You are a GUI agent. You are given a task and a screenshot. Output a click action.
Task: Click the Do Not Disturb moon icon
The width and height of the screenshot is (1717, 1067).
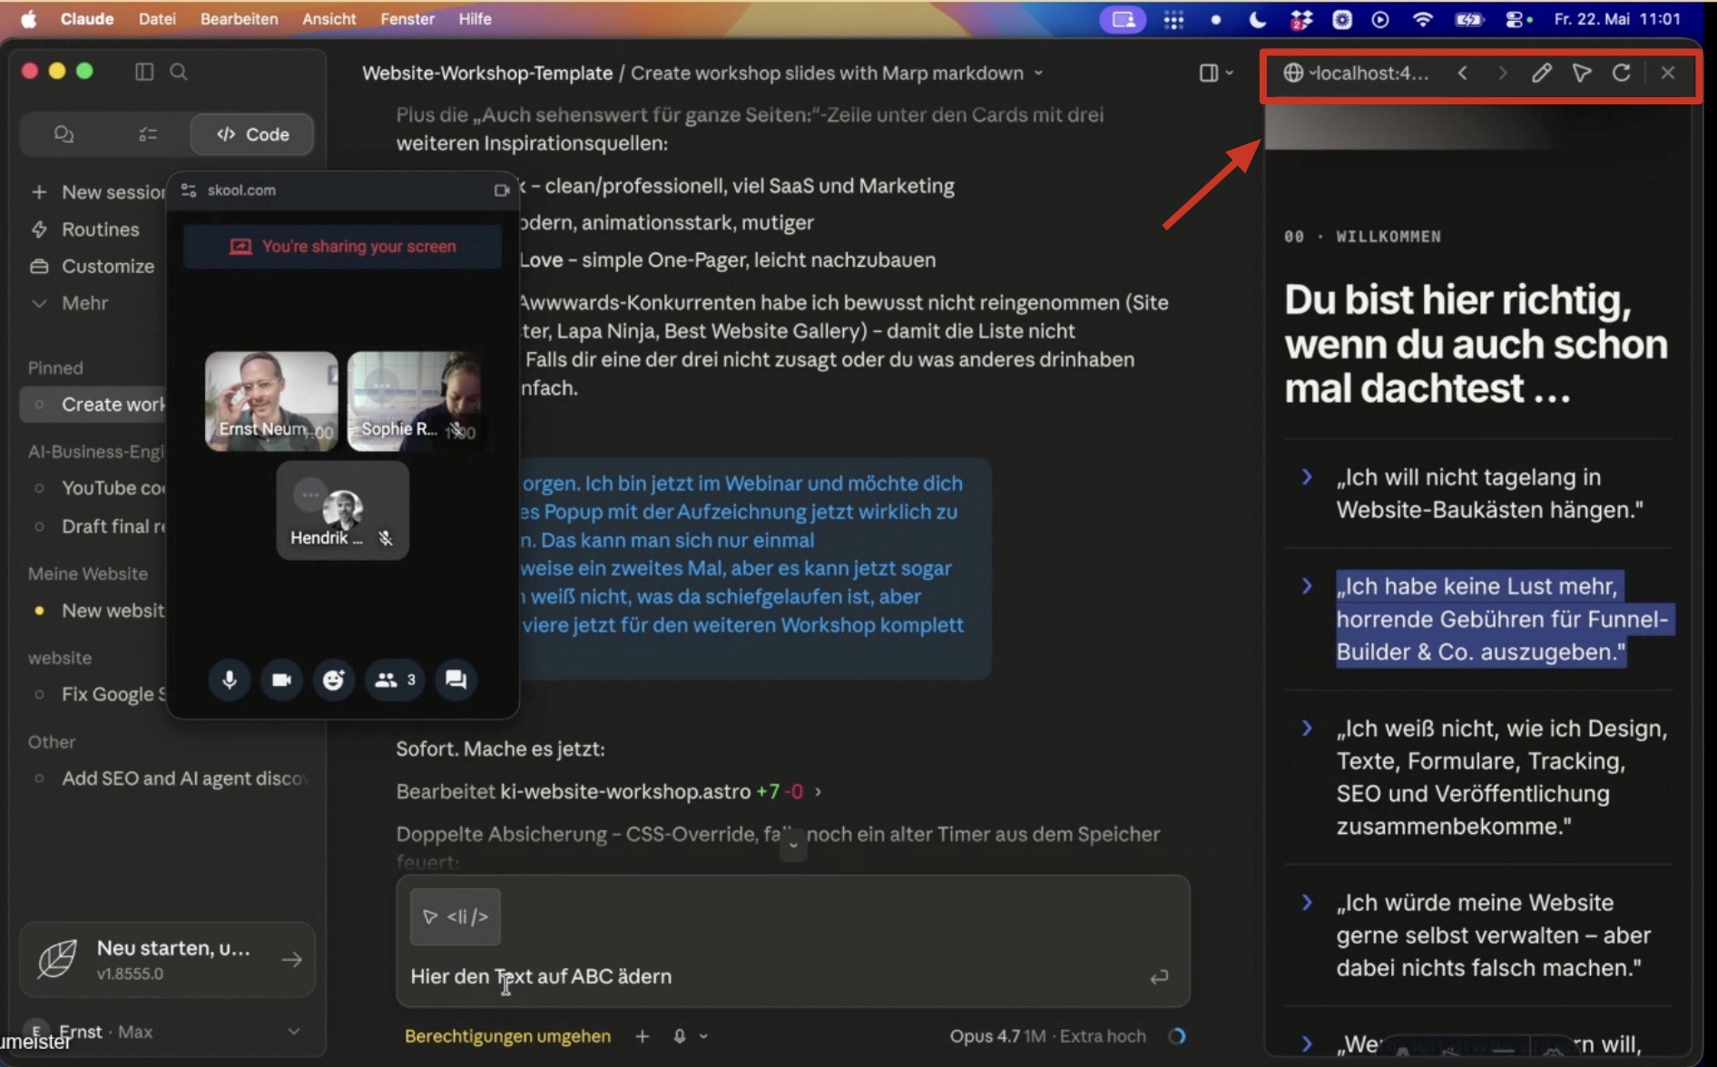point(1258,19)
